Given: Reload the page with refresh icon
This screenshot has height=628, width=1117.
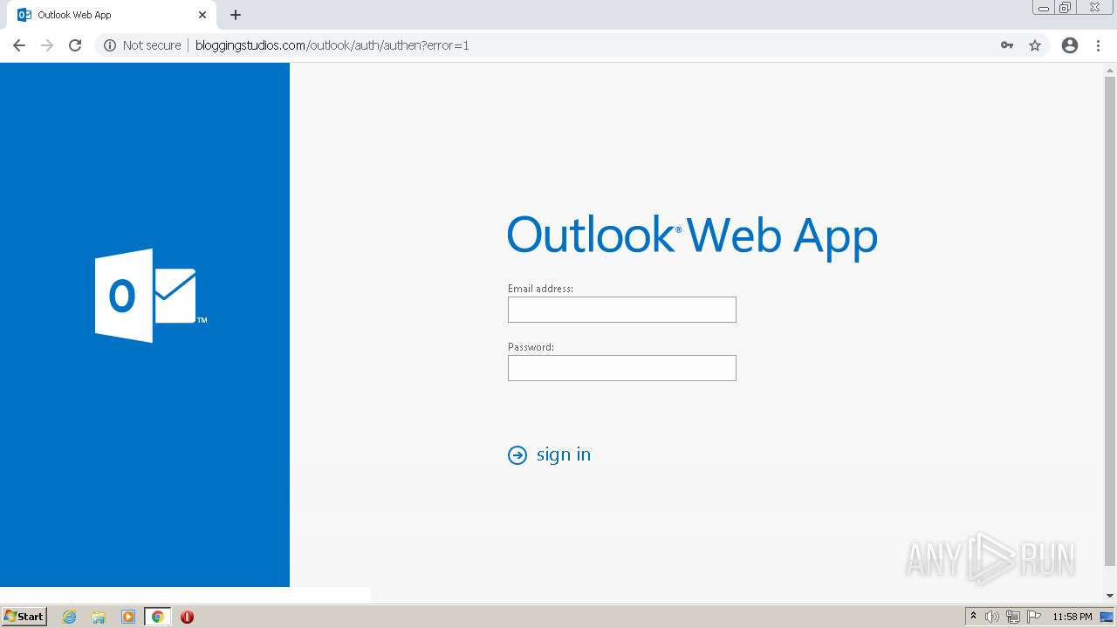Looking at the screenshot, I should click(75, 45).
